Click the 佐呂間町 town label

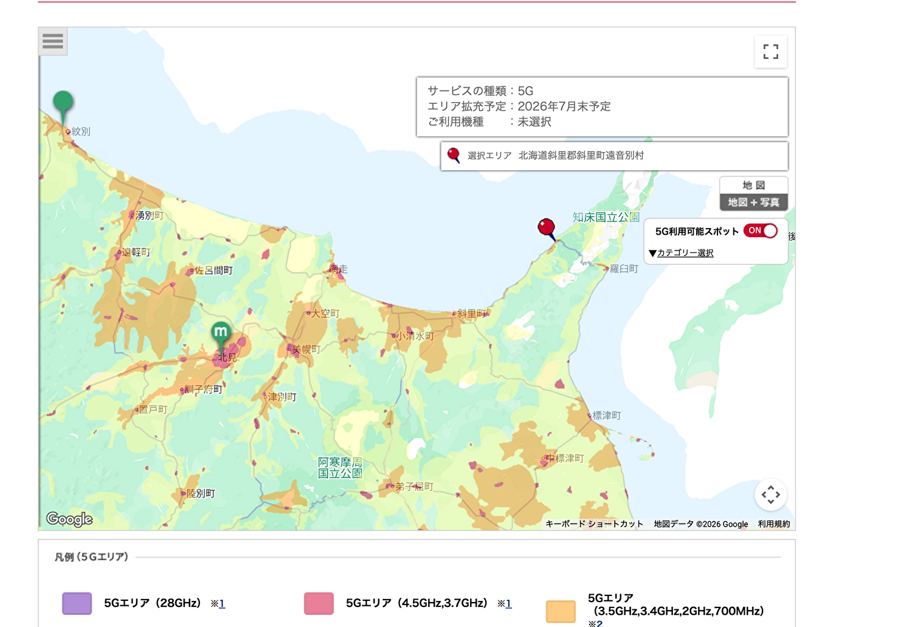tap(213, 270)
